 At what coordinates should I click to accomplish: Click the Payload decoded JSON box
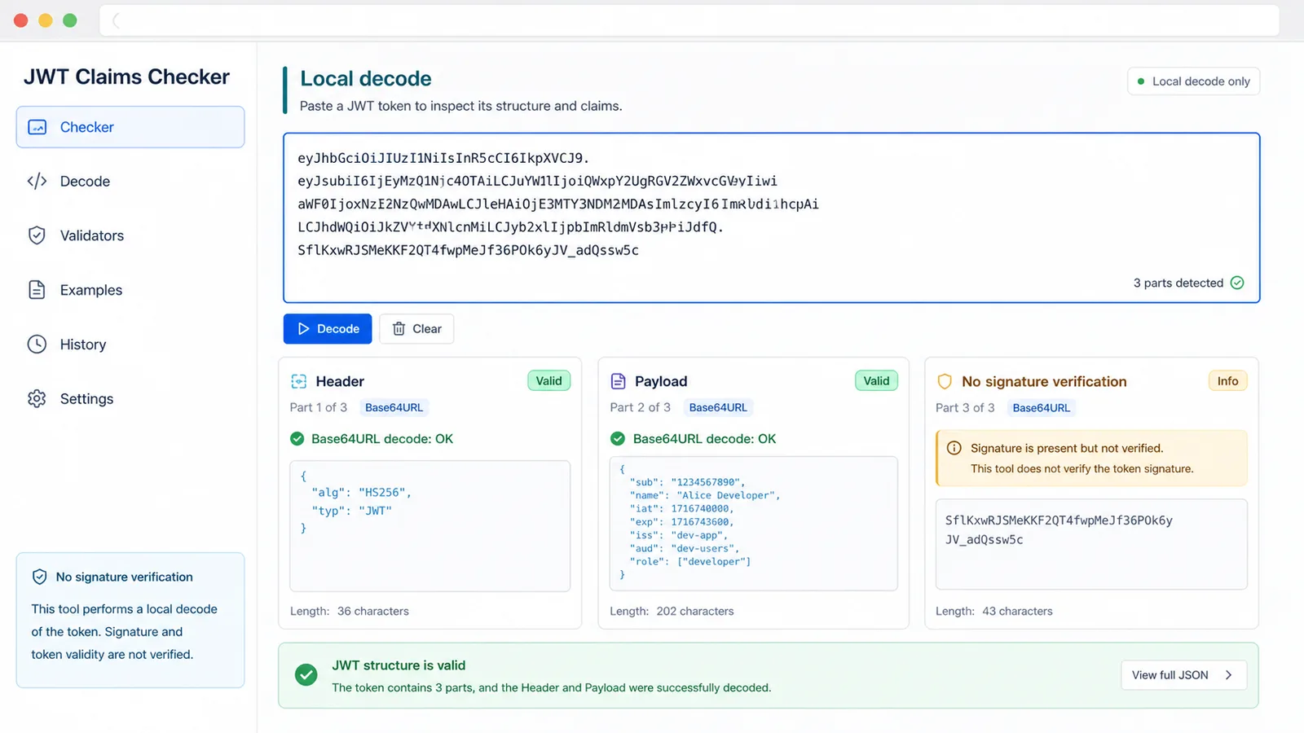coord(754,524)
